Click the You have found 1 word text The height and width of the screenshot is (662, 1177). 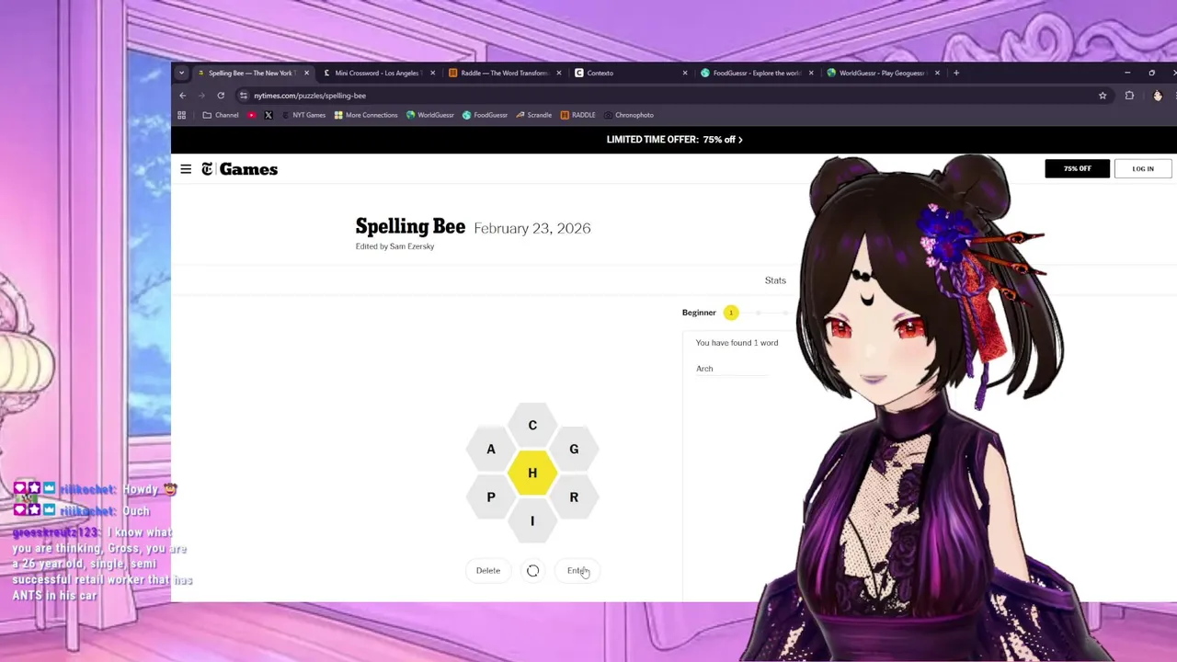click(737, 343)
